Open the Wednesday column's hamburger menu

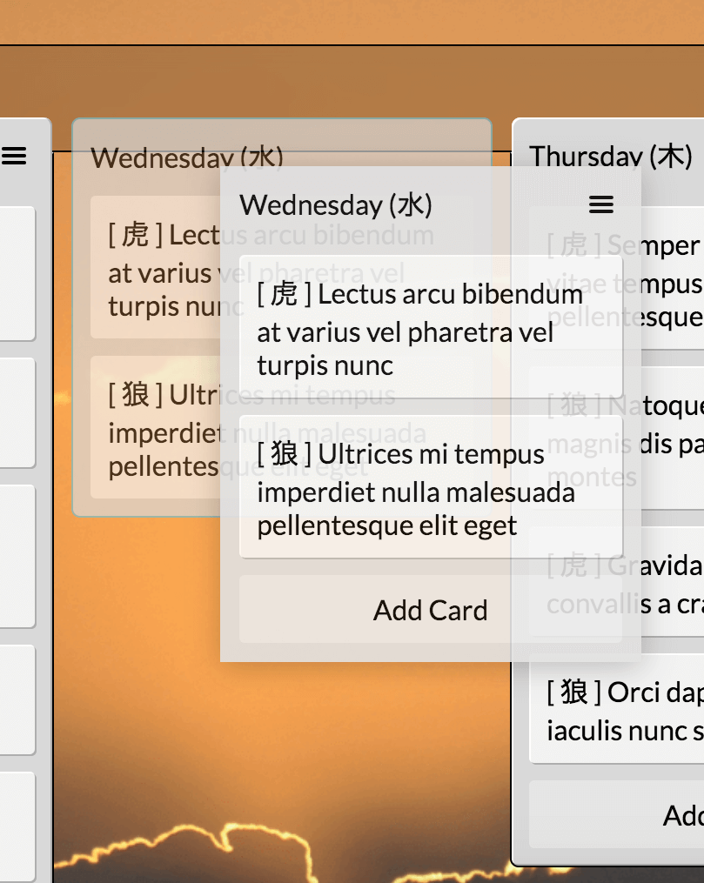pos(600,205)
